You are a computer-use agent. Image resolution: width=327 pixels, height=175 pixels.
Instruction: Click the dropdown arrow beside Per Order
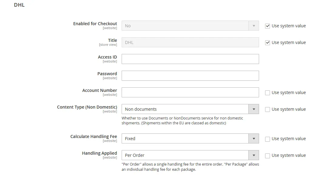coord(254,155)
